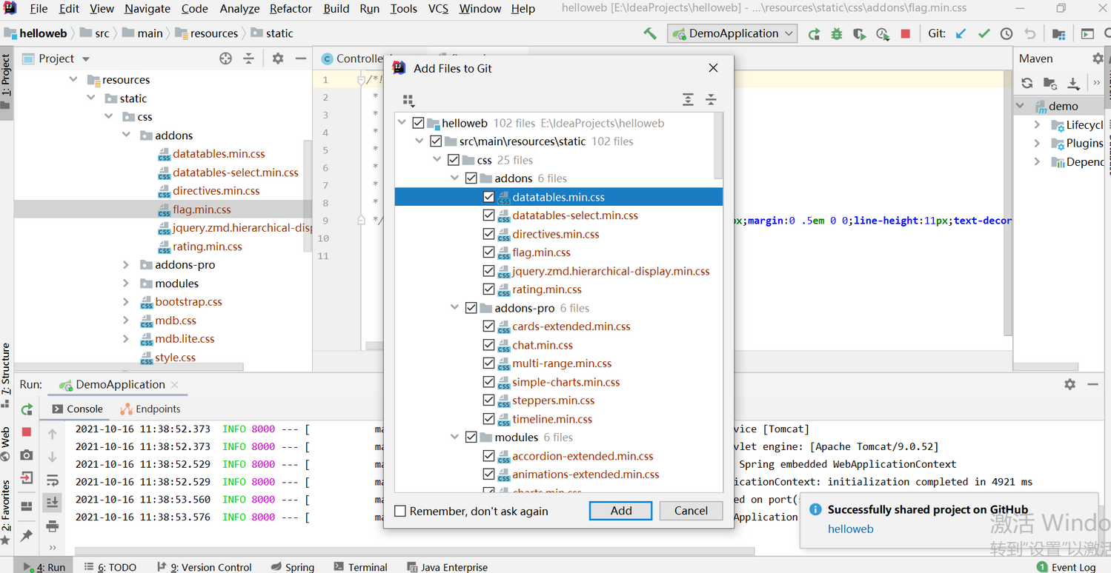Stop the app with top toolbar red square
Viewport: 1111px width, 573px height.
905,33
